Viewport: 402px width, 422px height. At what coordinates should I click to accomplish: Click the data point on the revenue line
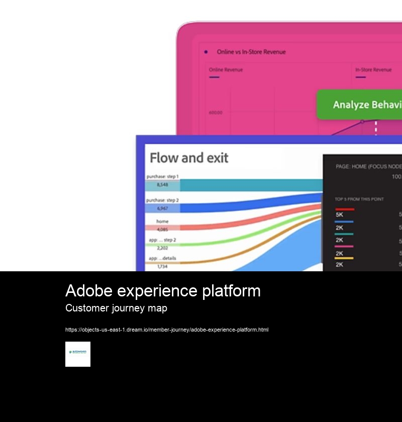coord(362,122)
